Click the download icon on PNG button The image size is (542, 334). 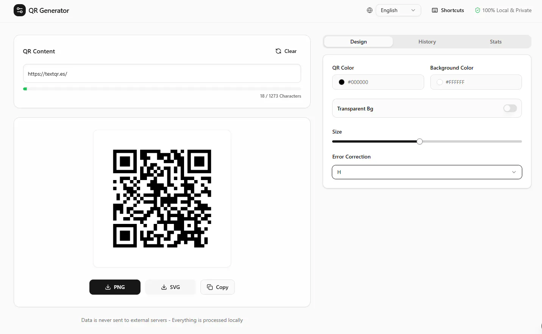pos(108,287)
